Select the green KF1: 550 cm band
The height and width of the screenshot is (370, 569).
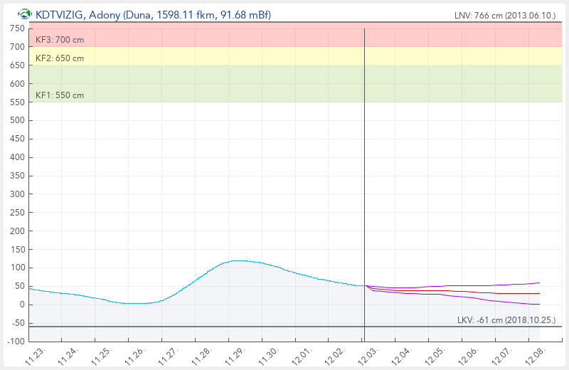click(x=284, y=84)
